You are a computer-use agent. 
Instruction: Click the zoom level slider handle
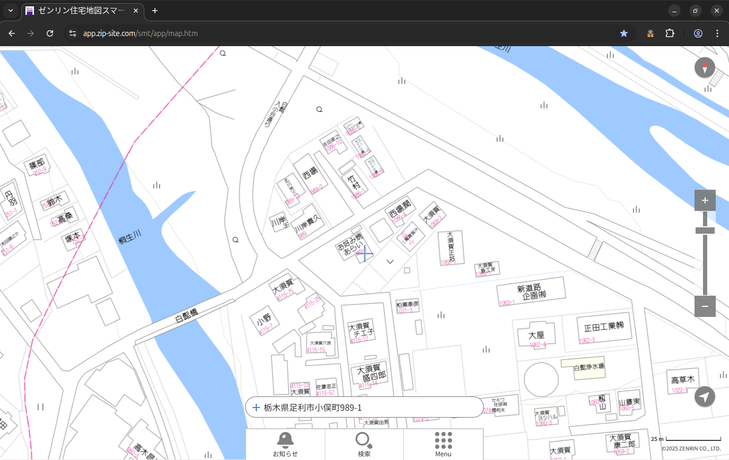(705, 231)
